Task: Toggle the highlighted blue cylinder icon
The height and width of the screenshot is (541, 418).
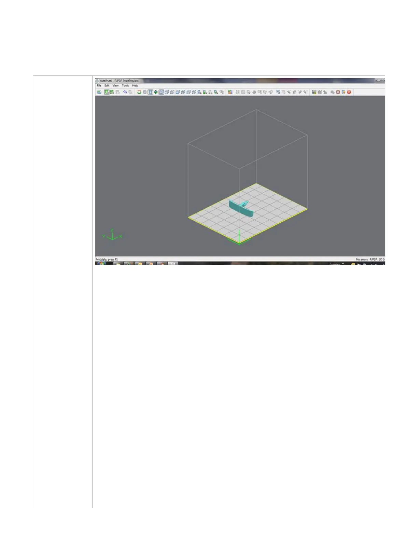Action: 150,92
